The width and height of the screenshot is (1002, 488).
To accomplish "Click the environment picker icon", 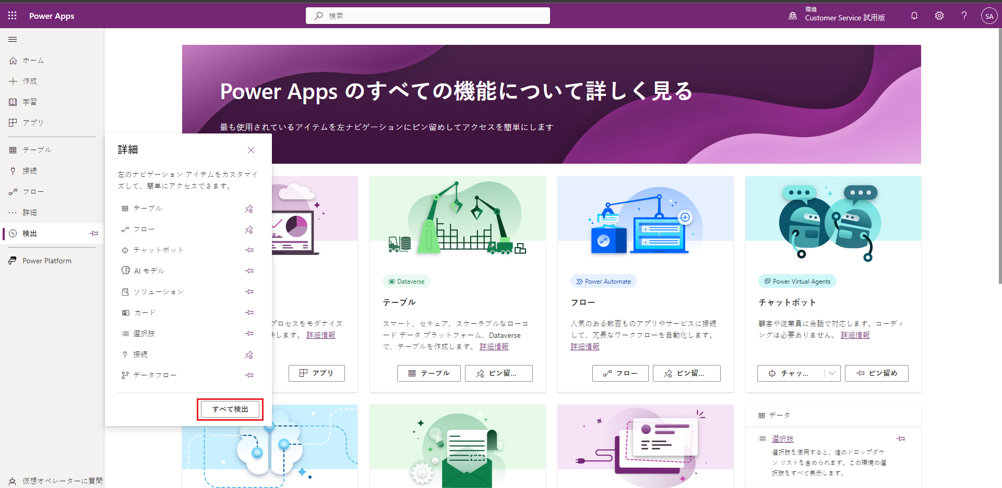I will (x=793, y=16).
